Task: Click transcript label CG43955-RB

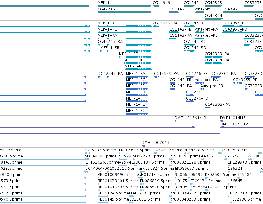Action: [x=234, y=23]
